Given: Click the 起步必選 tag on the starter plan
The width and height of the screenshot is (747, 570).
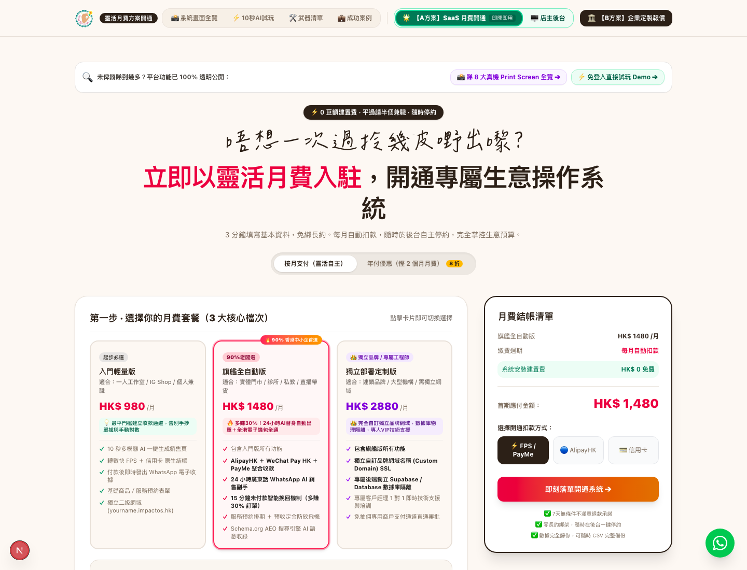Looking at the screenshot, I should point(114,358).
